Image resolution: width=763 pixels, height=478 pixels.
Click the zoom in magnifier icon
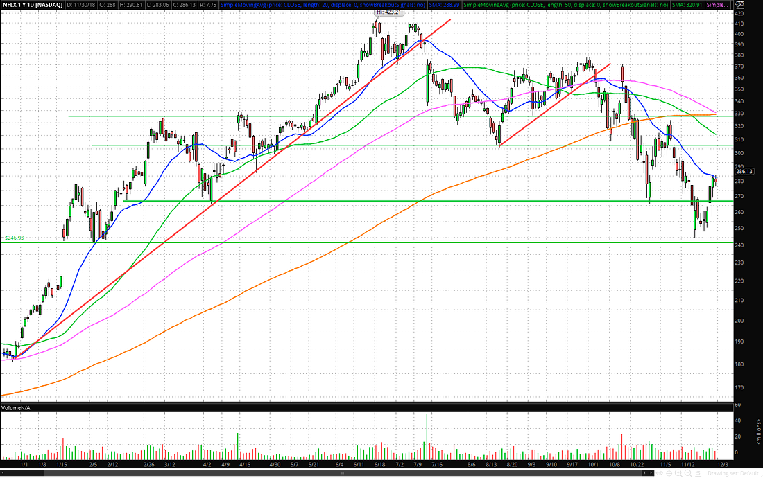point(678,473)
